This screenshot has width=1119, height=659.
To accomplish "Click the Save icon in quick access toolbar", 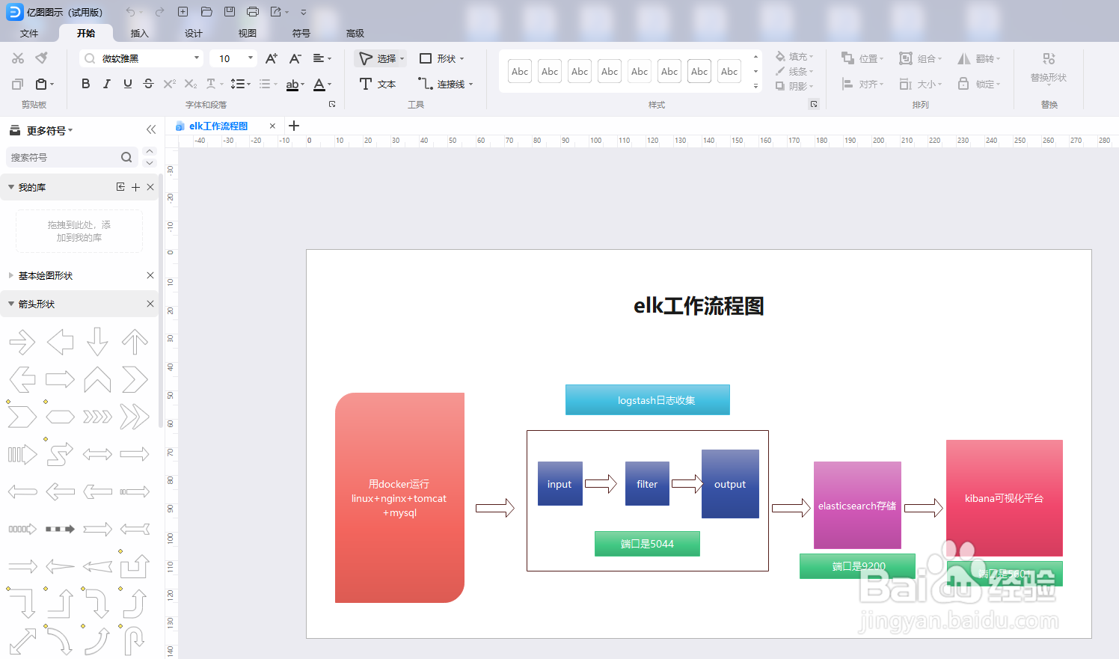I will [x=229, y=11].
